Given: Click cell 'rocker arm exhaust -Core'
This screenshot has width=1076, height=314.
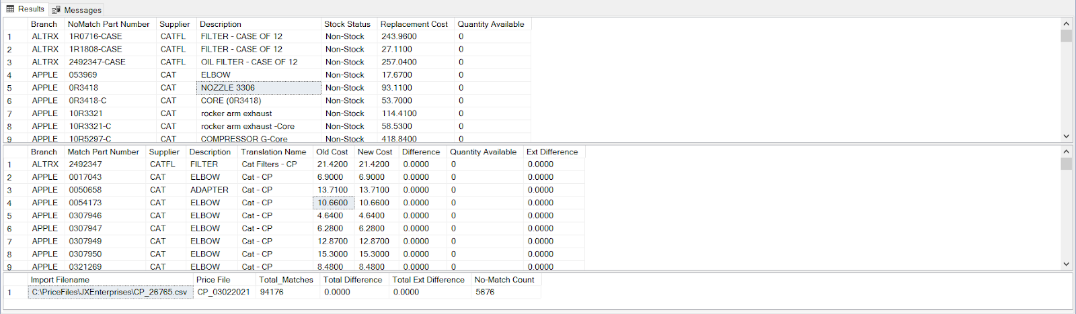Looking at the screenshot, I should pyautogui.click(x=259, y=126).
